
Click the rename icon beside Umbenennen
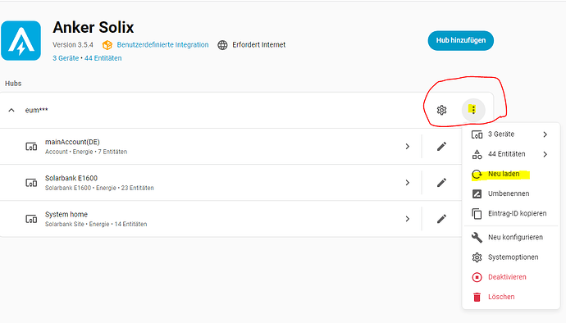(x=477, y=193)
